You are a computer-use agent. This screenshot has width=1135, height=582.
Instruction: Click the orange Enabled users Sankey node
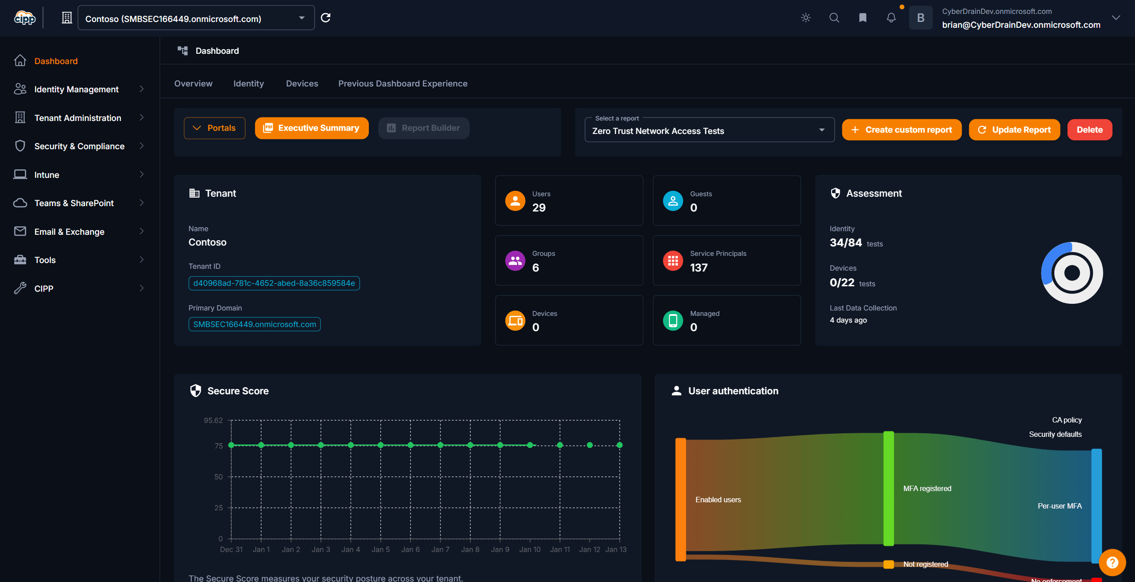(681, 500)
